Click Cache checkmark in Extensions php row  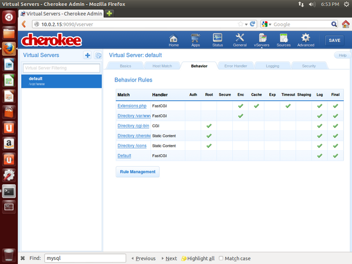(x=256, y=106)
